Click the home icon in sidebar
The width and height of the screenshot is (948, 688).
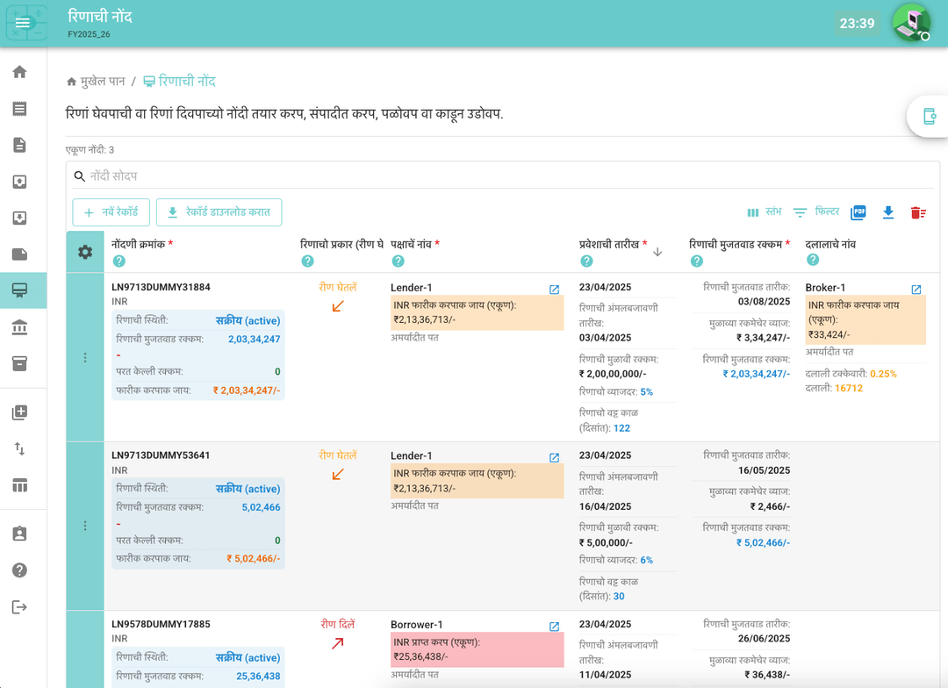[x=19, y=72]
